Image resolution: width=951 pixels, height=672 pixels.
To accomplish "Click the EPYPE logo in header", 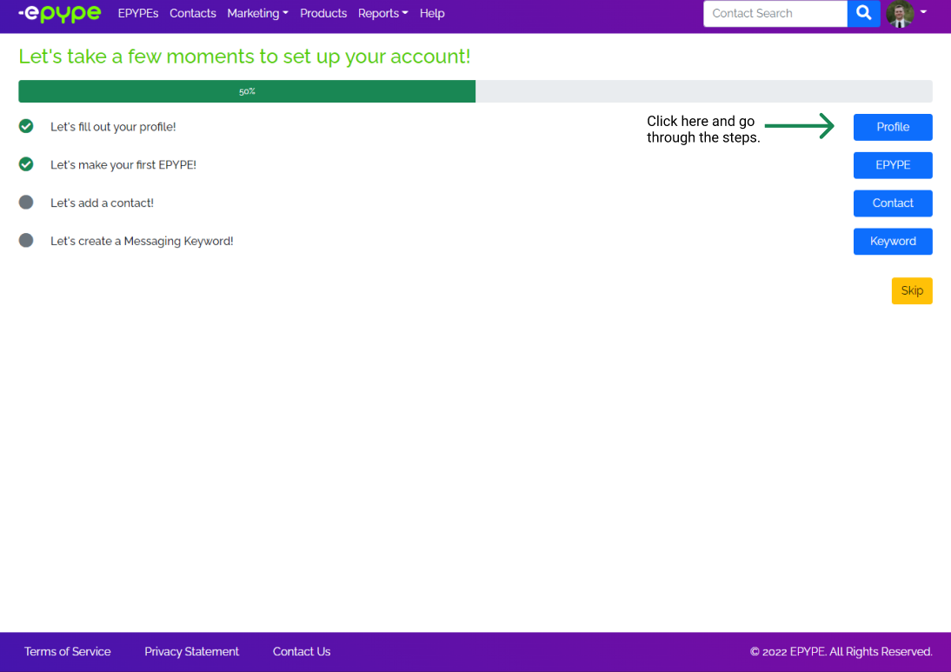I will pyautogui.click(x=59, y=14).
